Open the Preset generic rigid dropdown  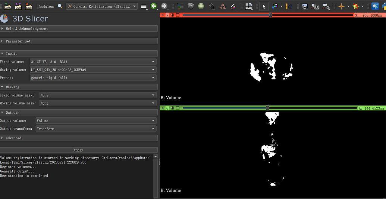tap(93, 78)
